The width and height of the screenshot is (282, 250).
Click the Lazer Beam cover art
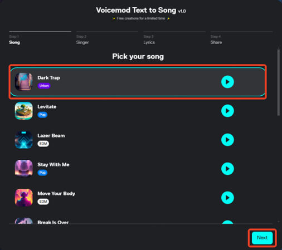[24, 140]
